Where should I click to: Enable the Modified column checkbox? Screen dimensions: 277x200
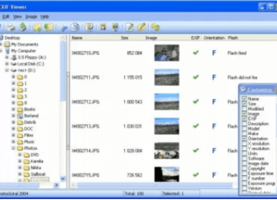244,109
